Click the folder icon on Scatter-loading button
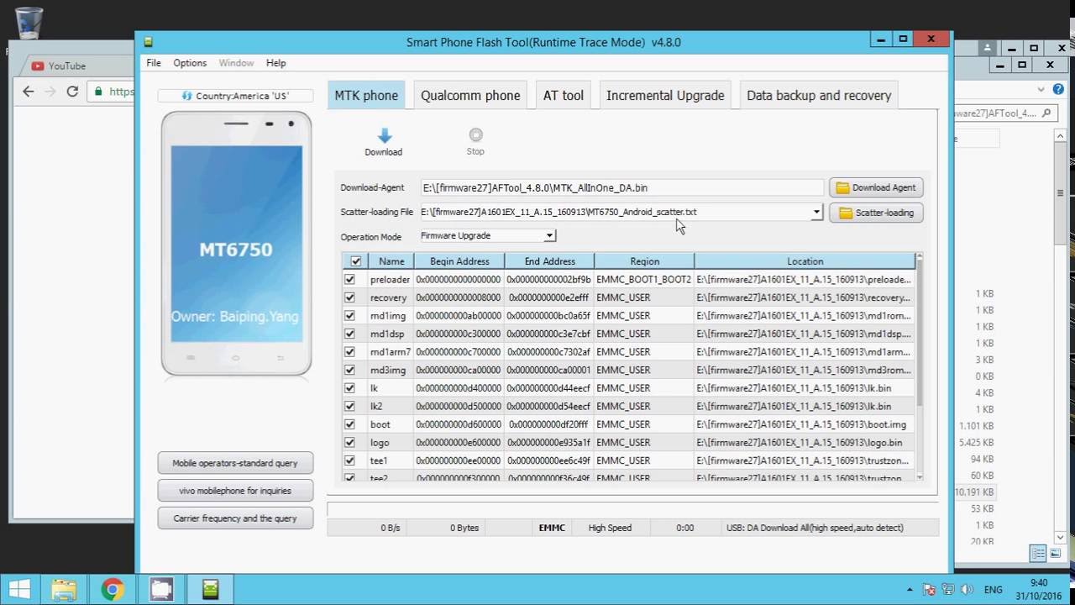Viewport: 1075px width, 605px height. click(846, 213)
